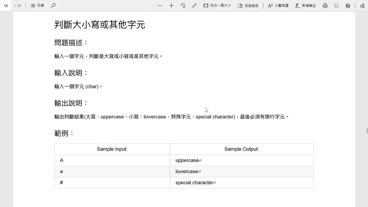Start 大聲朗讀 read aloud
This screenshot has width=368, height=207.
pyautogui.click(x=278, y=5)
